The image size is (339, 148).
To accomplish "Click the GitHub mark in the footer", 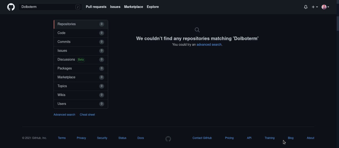I will pos(168,139).
